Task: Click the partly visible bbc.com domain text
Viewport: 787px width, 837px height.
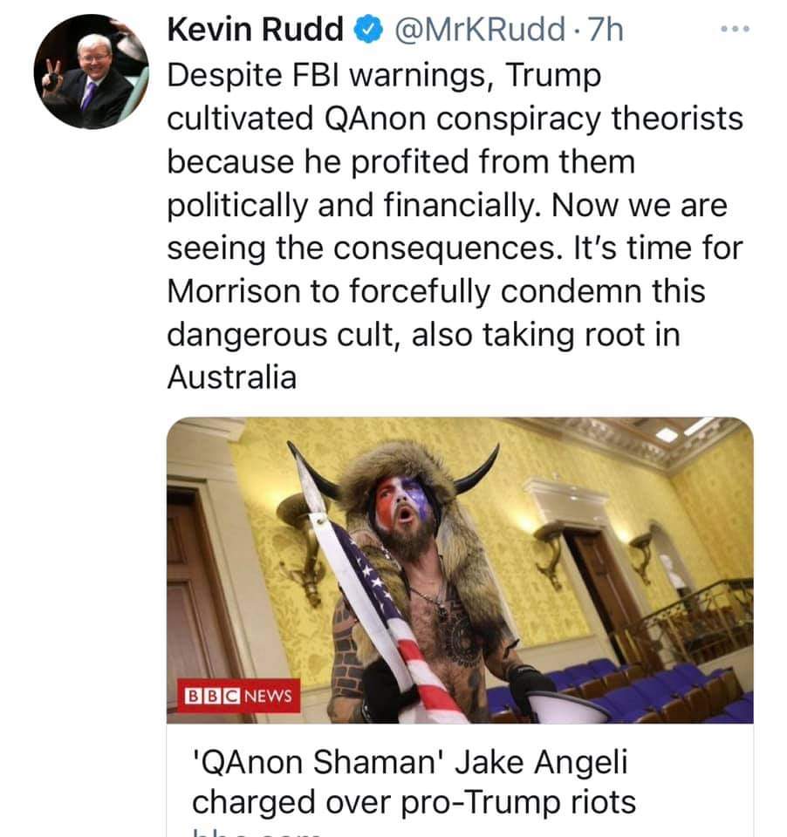Action: pyautogui.click(x=257, y=833)
